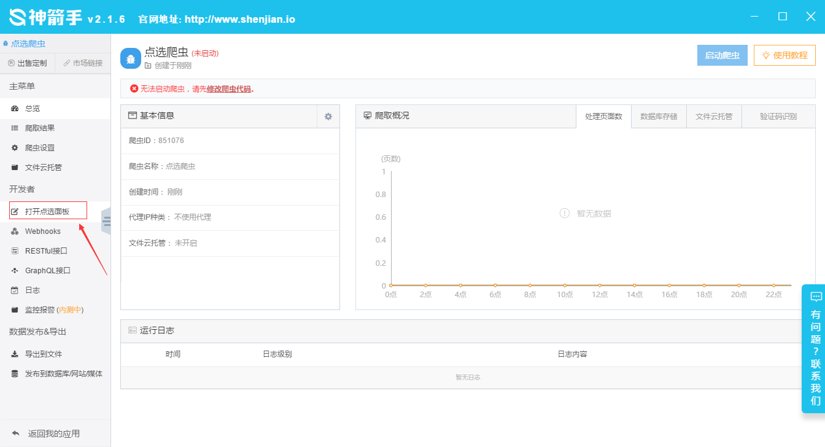Open the 处理页面数 tab
The width and height of the screenshot is (825, 447).
coord(603,116)
